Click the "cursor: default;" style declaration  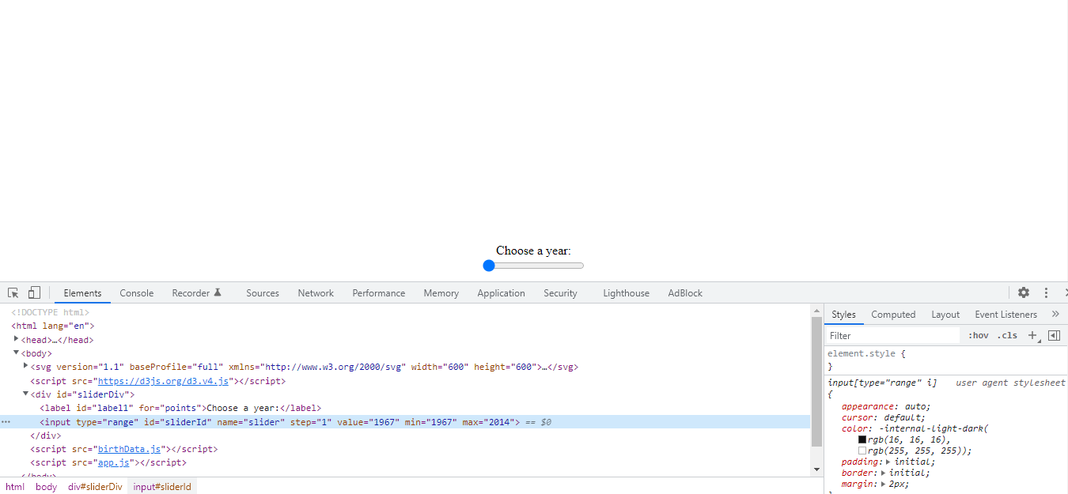pyautogui.click(x=883, y=417)
